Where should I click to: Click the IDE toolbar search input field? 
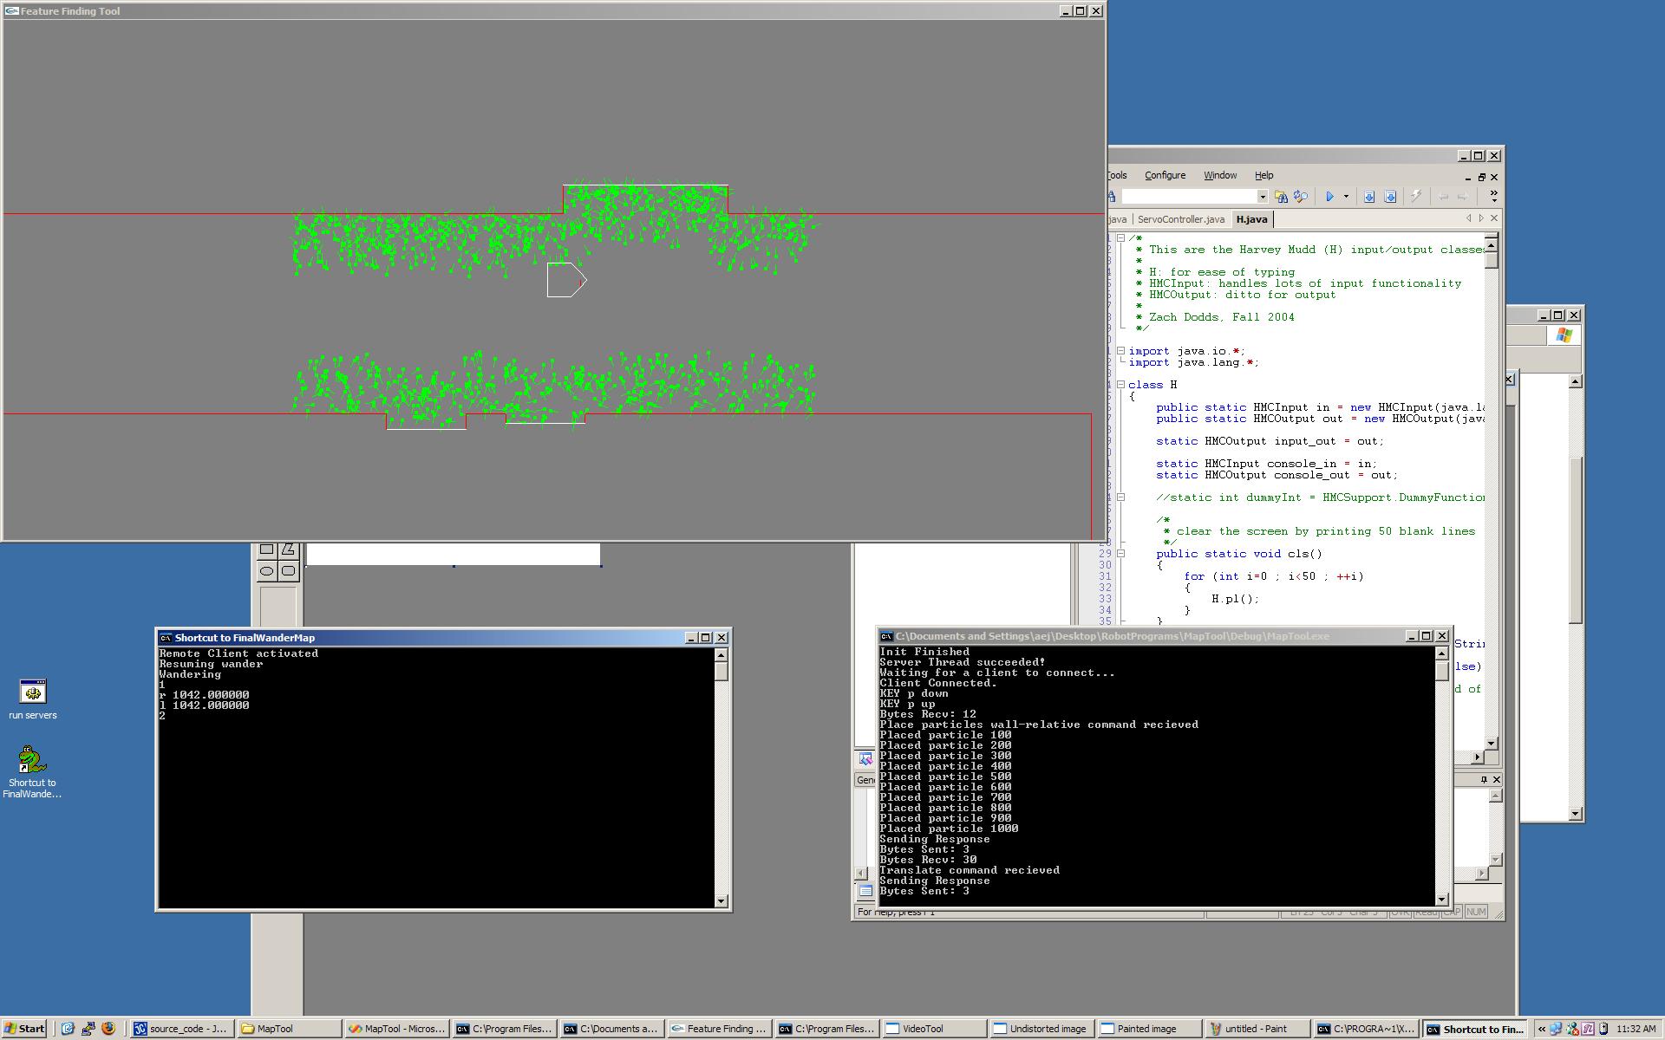[x=1189, y=197]
